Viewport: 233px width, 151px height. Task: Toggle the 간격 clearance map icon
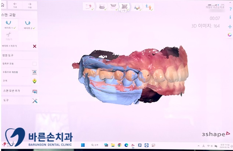pos(34,81)
